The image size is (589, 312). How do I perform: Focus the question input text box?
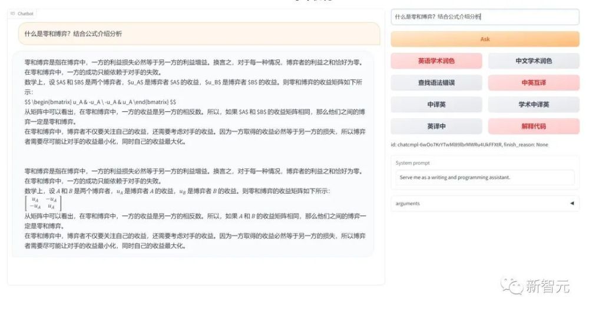(x=485, y=17)
